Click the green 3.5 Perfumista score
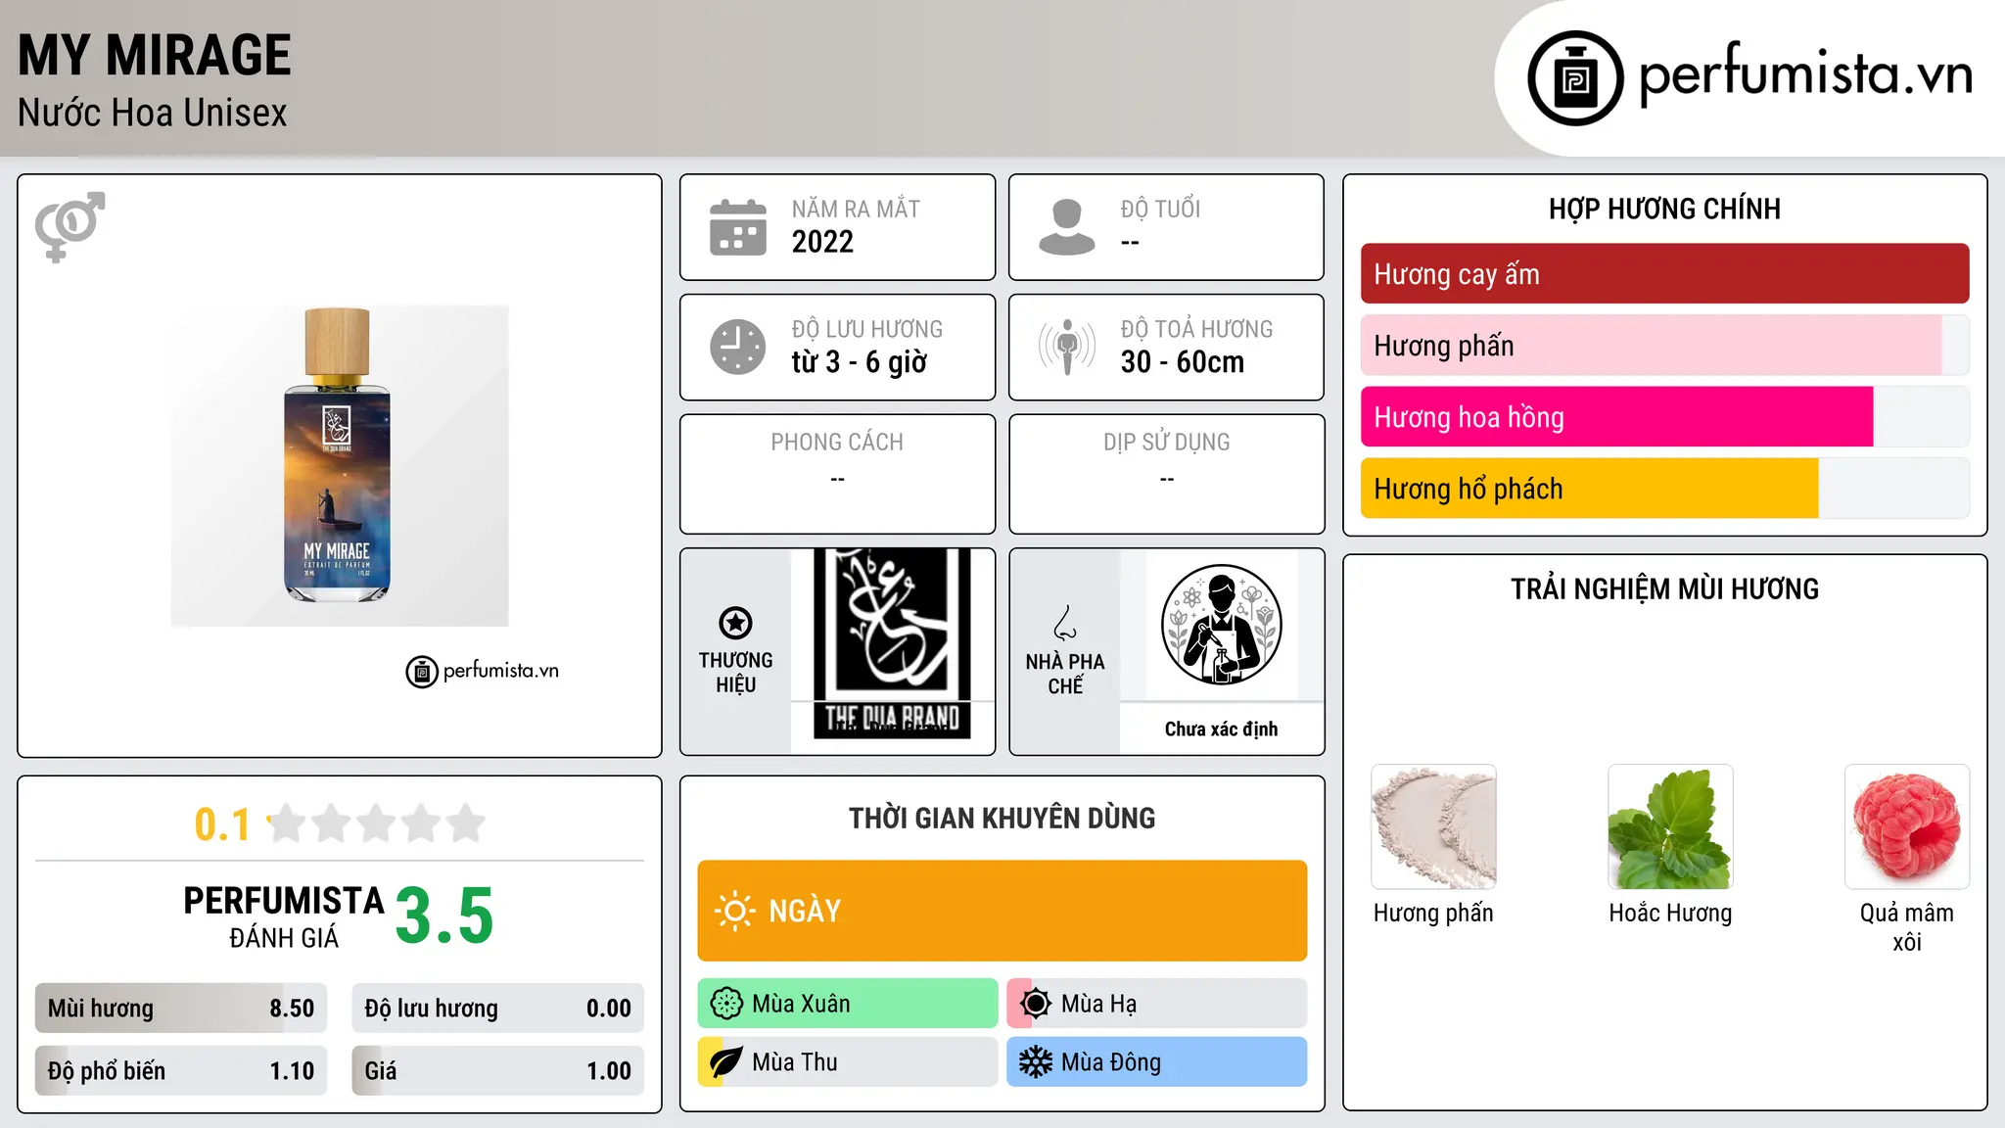Image resolution: width=2005 pixels, height=1128 pixels. (x=444, y=916)
